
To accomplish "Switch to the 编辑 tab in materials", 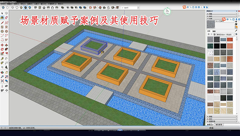I will click(214, 31).
